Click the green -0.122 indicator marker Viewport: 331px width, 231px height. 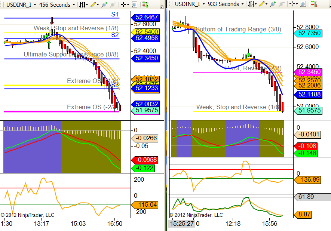(x=143, y=168)
